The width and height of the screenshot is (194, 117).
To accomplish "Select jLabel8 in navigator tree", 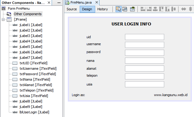I will click(x=31, y=101).
